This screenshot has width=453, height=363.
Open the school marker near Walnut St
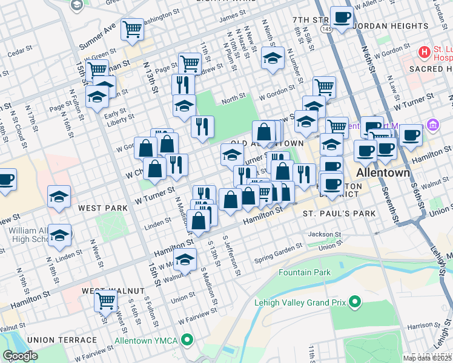[x=185, y=260]
